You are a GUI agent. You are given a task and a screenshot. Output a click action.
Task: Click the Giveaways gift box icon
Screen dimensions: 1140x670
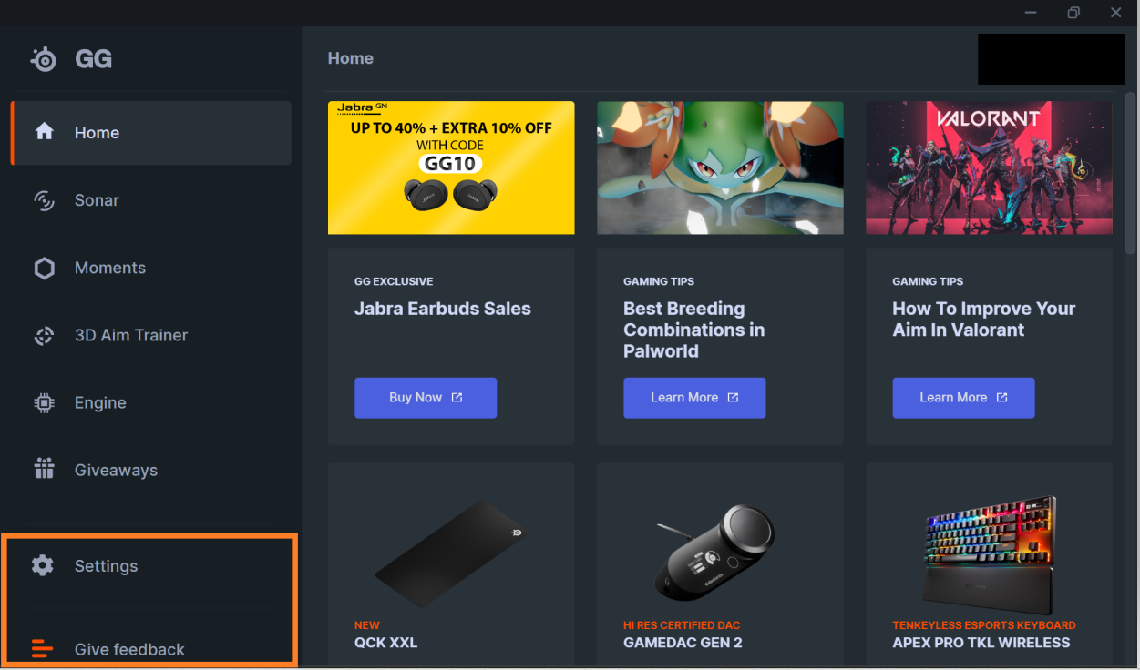(x=44, y=470)
